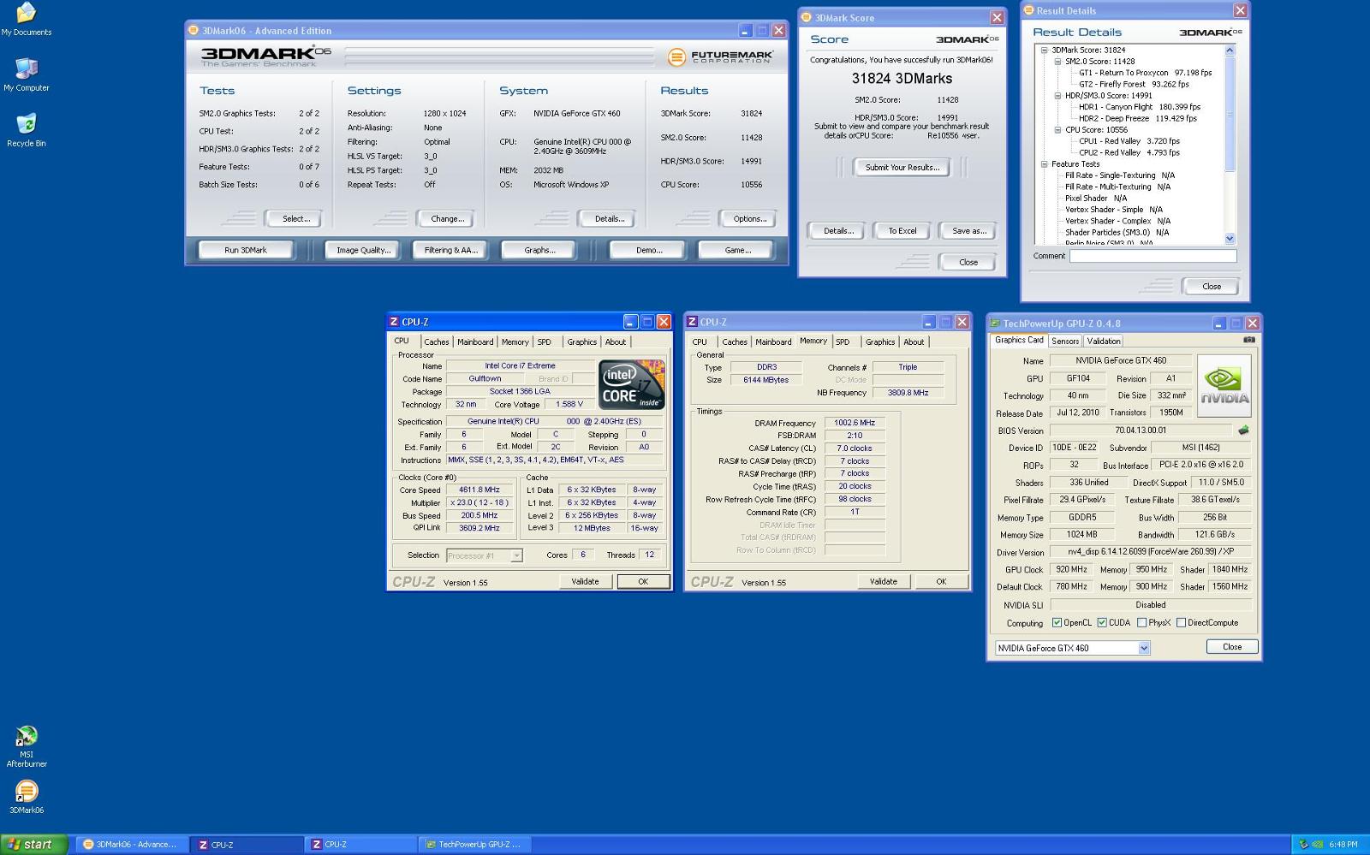Viewport: 1370px width, 855px height.
Task: Click Game button in 3DMark06
Action: point(736,250)
